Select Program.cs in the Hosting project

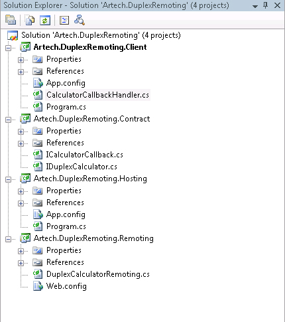[x=66, y=226]
